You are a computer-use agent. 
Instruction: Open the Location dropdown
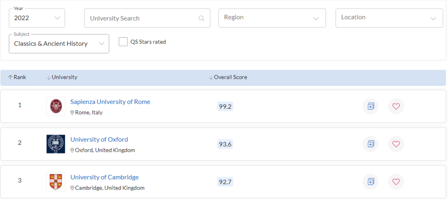(389, 18)
